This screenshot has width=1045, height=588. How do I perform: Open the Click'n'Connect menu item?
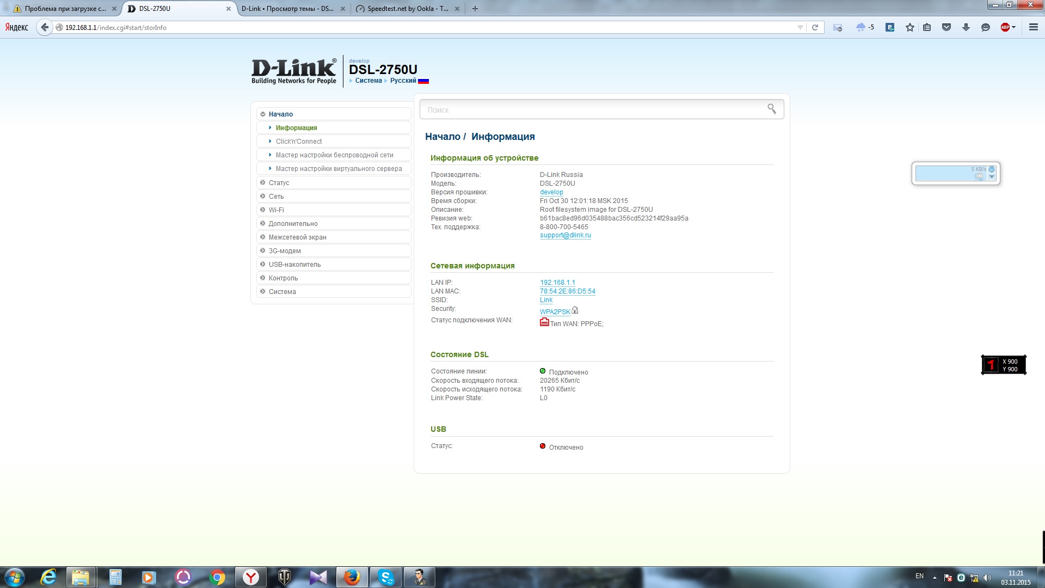(x=298, y=142)
